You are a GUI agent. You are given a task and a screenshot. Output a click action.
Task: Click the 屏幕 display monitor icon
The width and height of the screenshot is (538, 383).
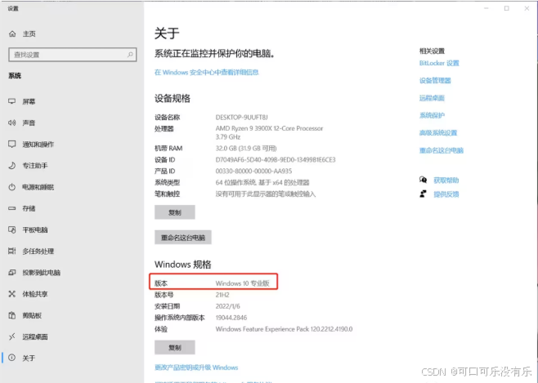12,101
